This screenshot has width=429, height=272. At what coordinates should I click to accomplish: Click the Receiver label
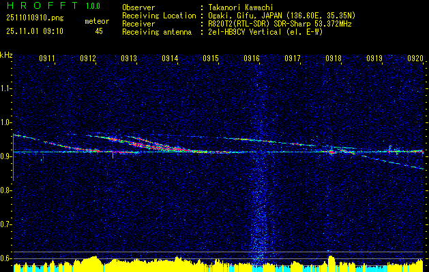pos(138,24)
